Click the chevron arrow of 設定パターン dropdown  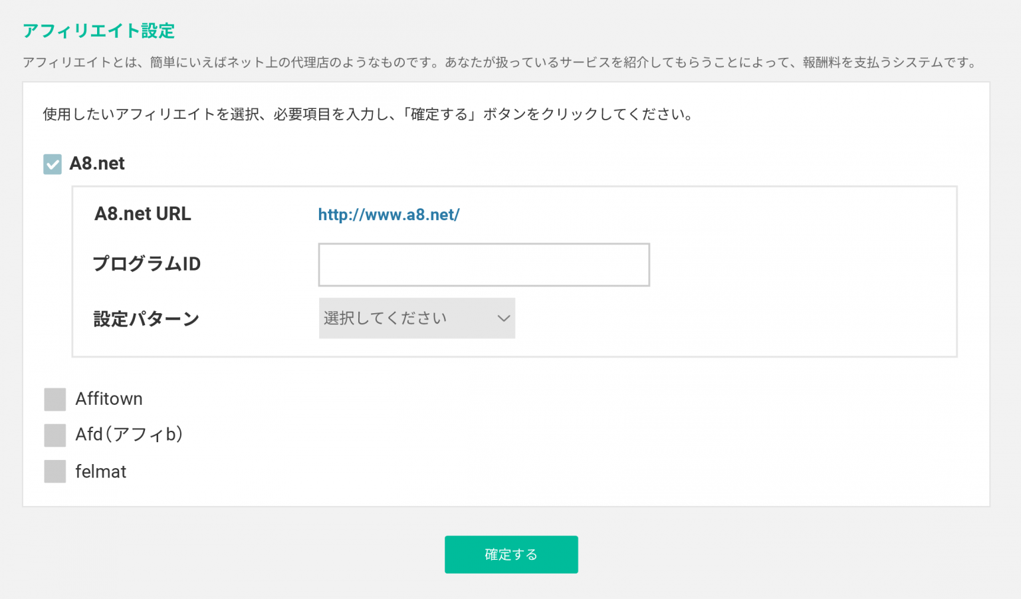(x=504, y=318)
